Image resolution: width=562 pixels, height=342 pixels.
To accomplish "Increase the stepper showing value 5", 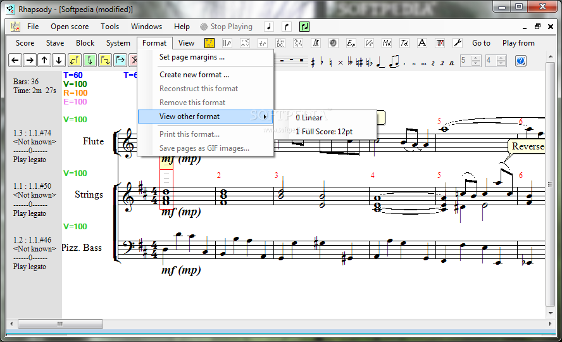I will tap(476, 58).
